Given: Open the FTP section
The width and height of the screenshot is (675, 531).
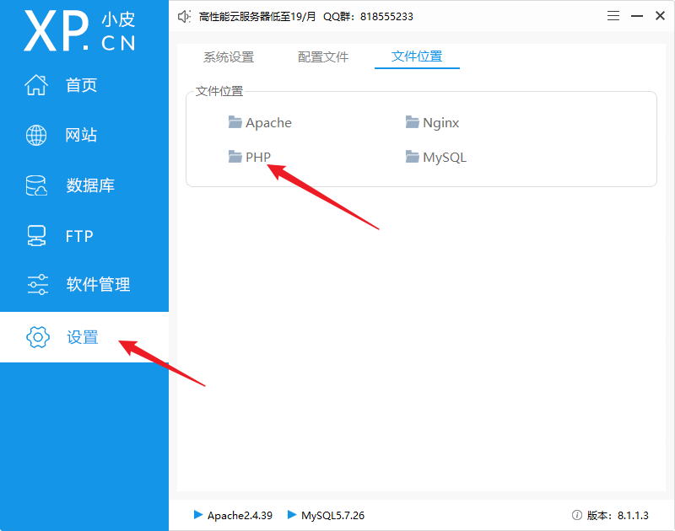Looking at the screenshot, I should [x=79, y=236].
